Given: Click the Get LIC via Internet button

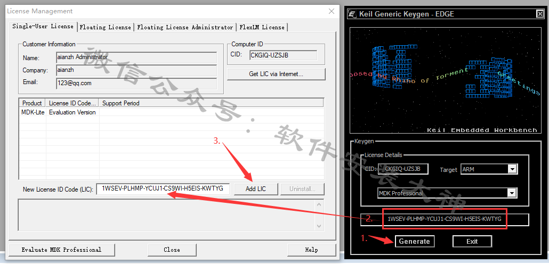Looking at the screenshot, I should [276, 74].
